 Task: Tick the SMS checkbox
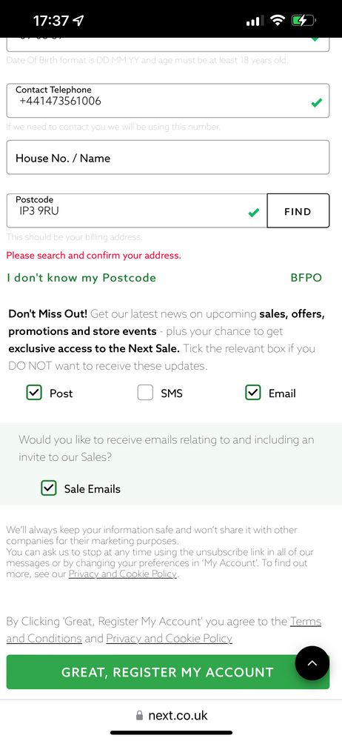145,393
